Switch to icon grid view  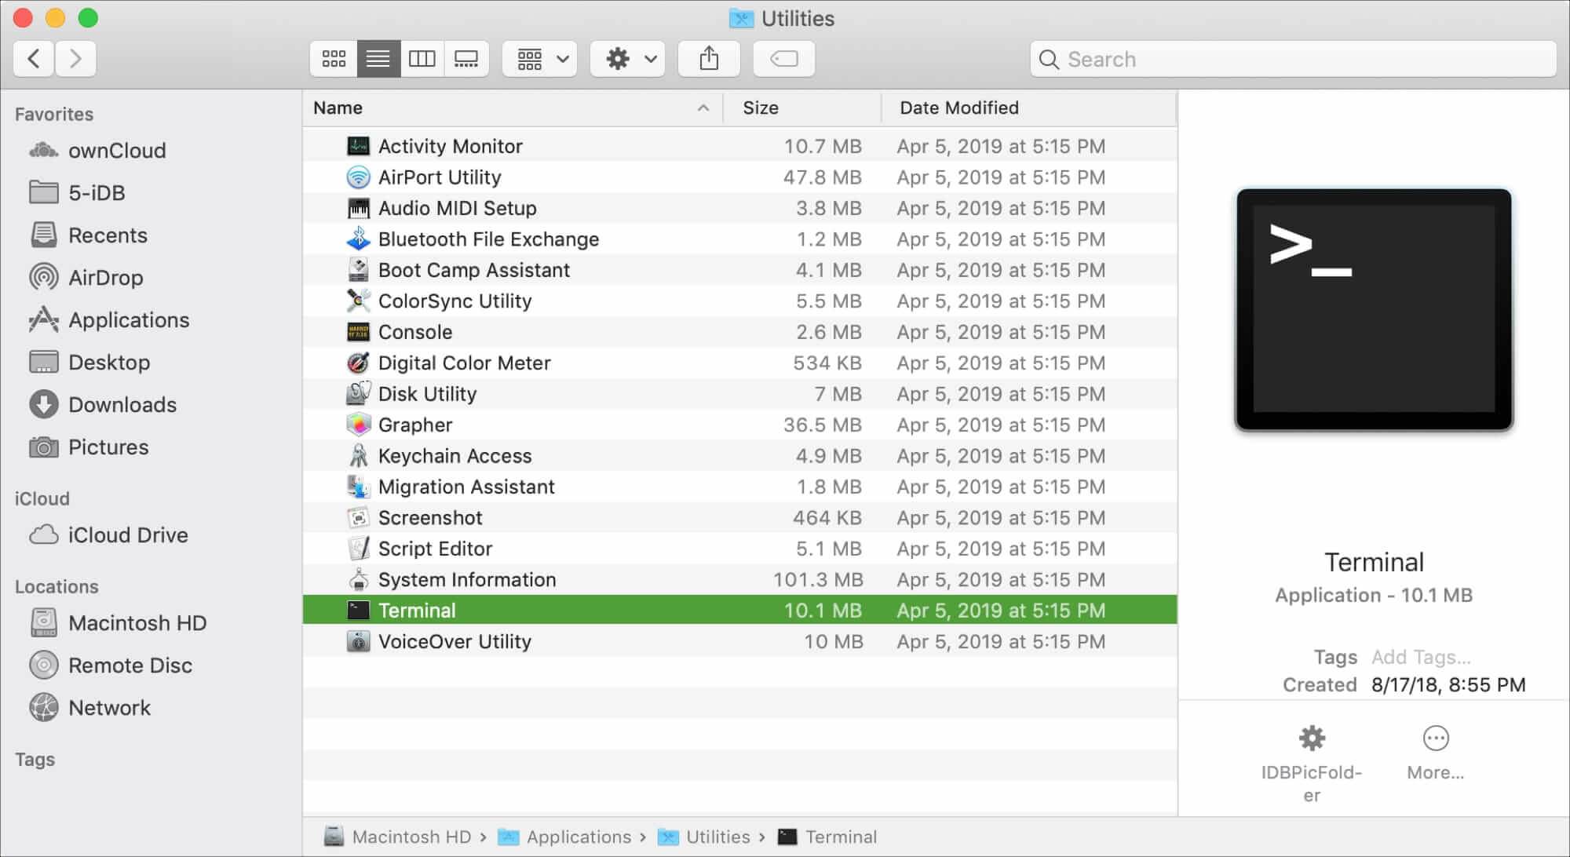(x=334, y=58)
